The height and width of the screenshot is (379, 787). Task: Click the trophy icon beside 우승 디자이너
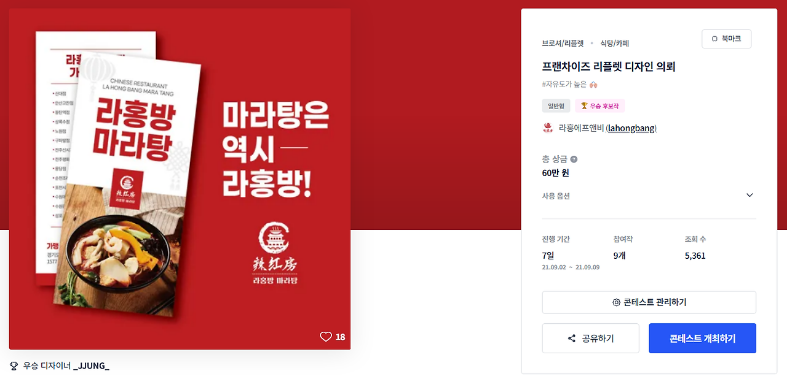14,366
